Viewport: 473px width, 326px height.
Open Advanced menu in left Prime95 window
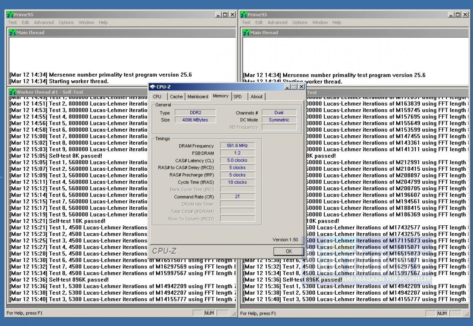click(x=44, y=22)
